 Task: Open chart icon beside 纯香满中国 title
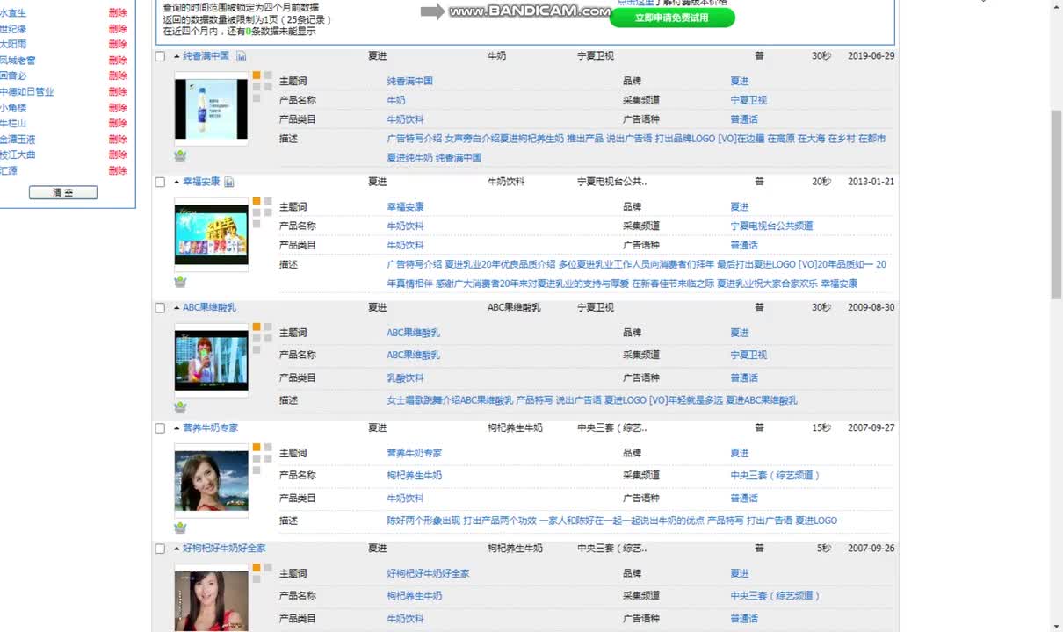coord(241,56)
